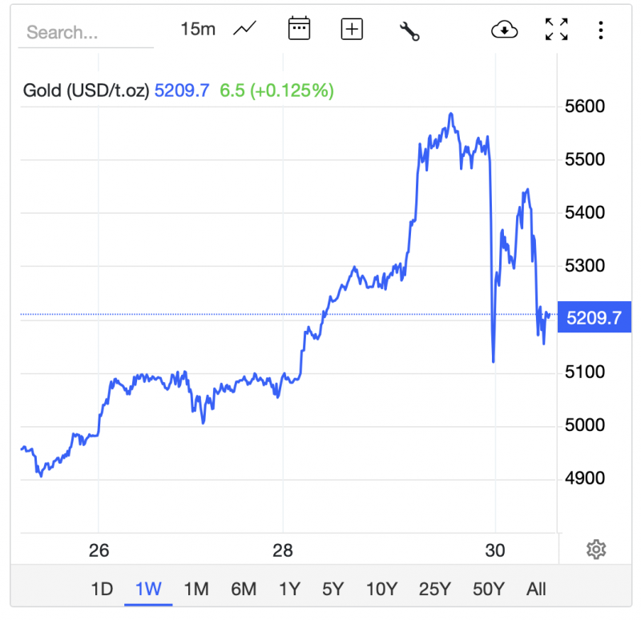This screenshot has height=620, width=641.
Task: Open the three-dot more options menu
Action: [x=600, y=30]
